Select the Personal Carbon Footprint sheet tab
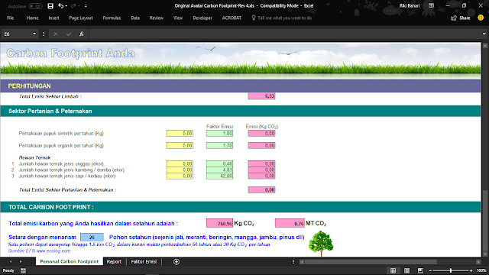The height and width of the screenshot is (275, 489). (69, 261)
